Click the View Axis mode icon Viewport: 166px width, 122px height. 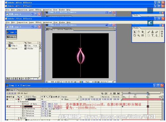[162, 36]
